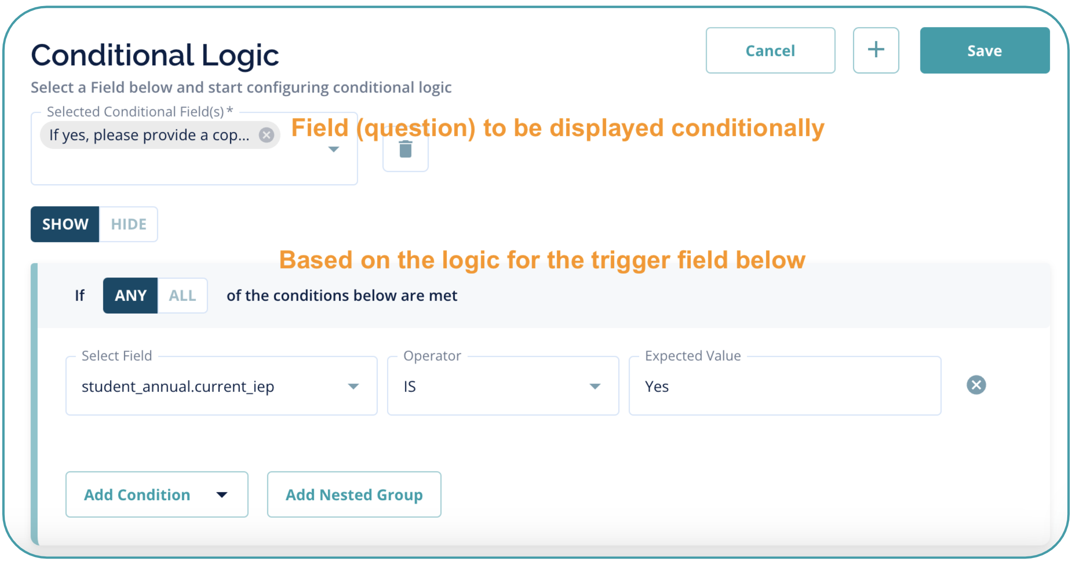The width and height of the screenshot is (1072, 568).
Task: Save the conditional logic
Action: (x=984, y=50)
